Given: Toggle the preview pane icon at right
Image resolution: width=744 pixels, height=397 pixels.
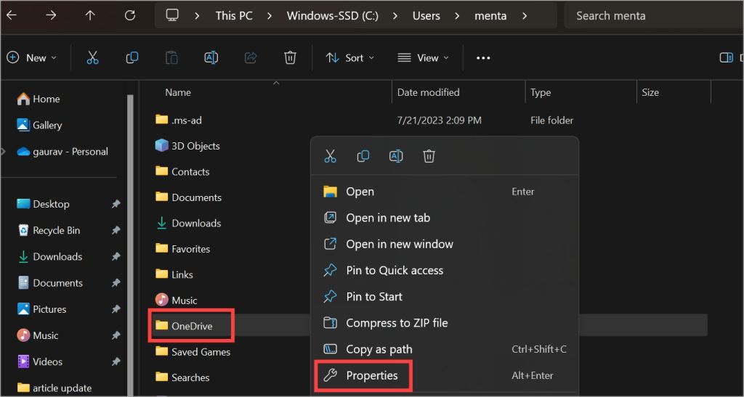Looking at the screenshot, I should point(725,58).
